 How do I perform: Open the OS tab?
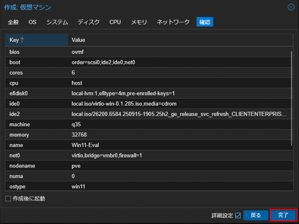(x=32, y=22)
